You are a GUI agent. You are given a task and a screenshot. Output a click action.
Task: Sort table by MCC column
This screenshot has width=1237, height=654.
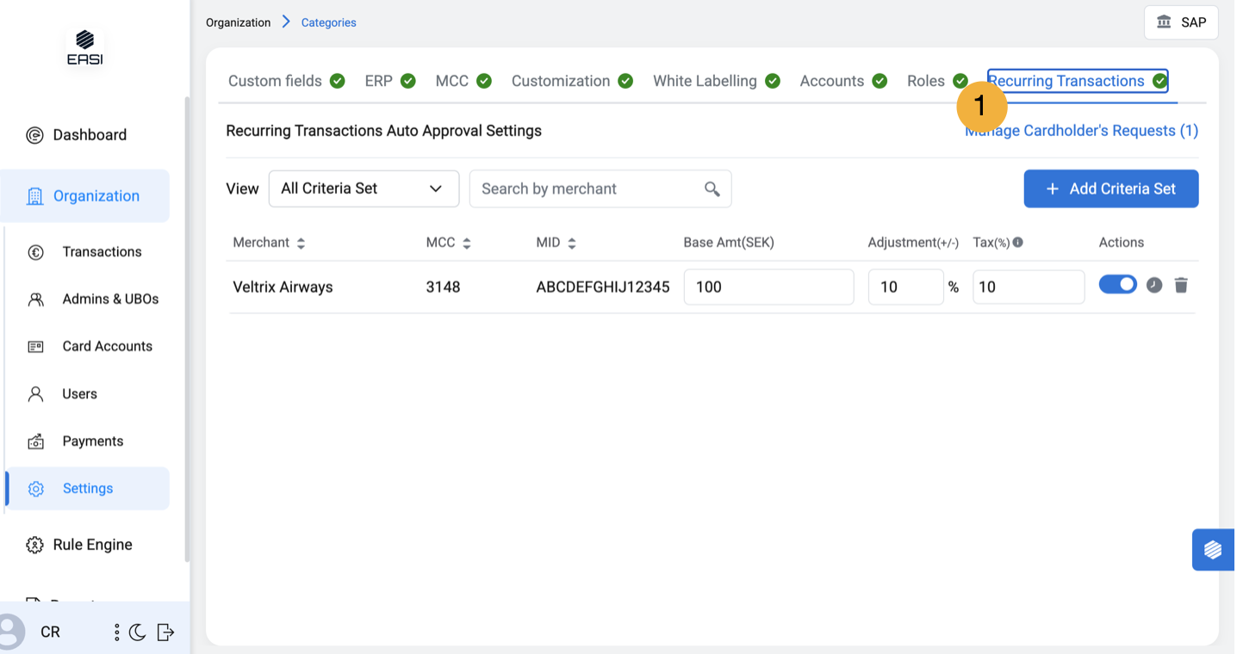click(466, 244)
